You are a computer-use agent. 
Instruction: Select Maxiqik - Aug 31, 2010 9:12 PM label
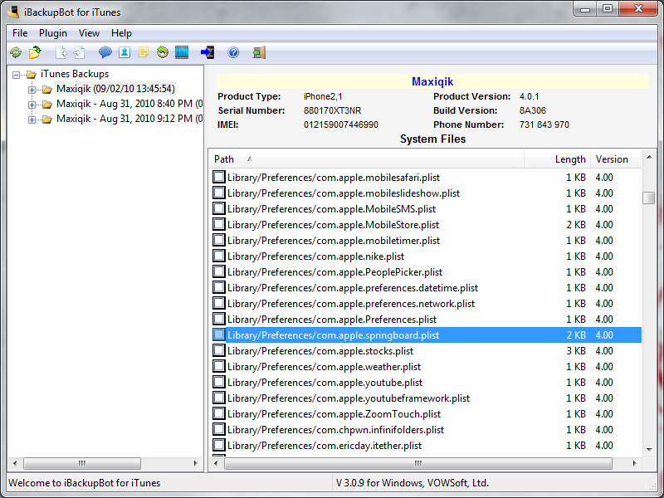coord(129,119)
